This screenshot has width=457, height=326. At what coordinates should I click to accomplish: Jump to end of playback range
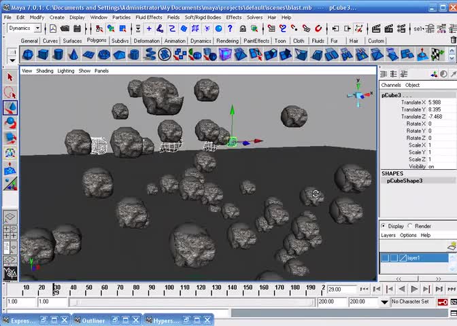click(x=452, y=289)
